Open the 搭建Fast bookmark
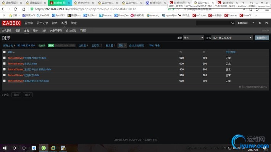271x152 pixels. pyautogui.click(x=74, y=15)
